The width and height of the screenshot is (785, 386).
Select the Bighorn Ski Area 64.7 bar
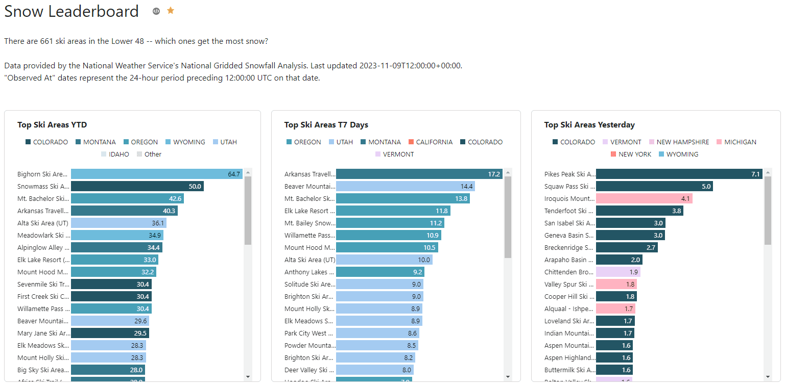pyautogui.click(x=156, y=174)
